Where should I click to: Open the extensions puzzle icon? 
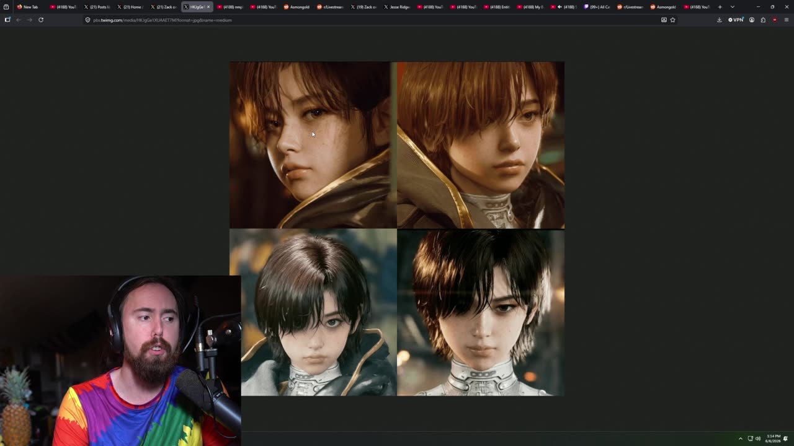[x=763, y=20]
